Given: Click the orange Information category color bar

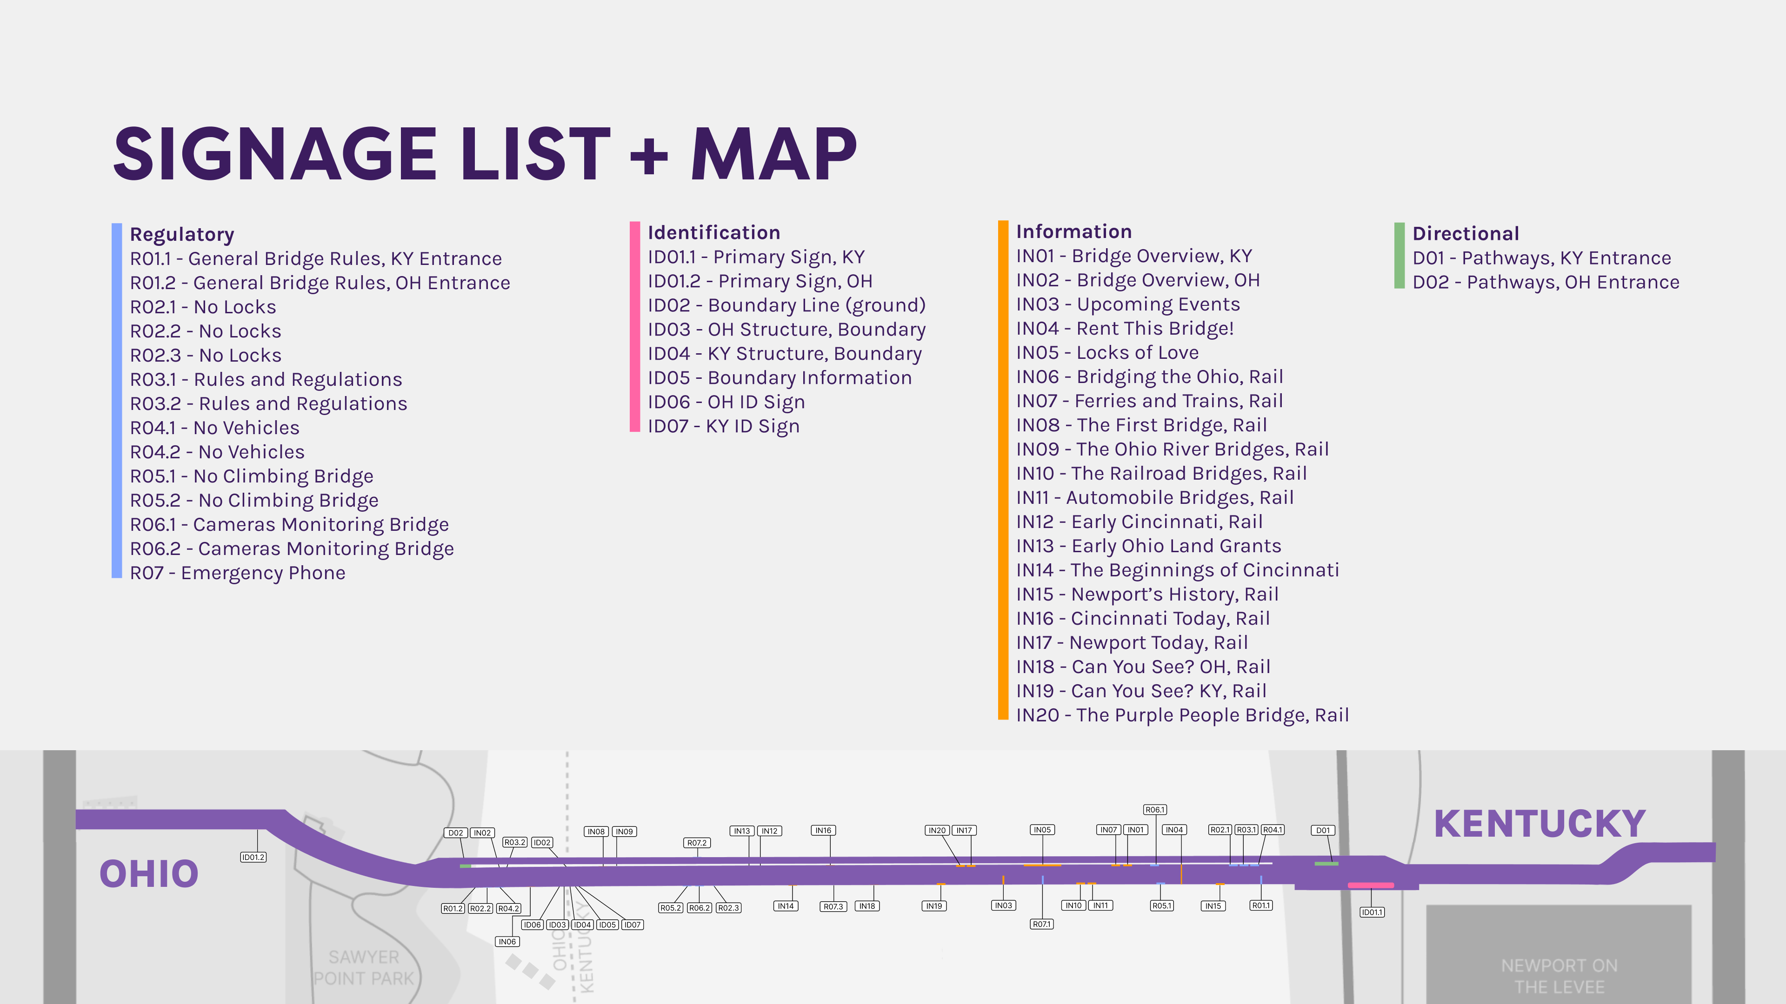Looking at the screenshot, I should click(1003, 470).
